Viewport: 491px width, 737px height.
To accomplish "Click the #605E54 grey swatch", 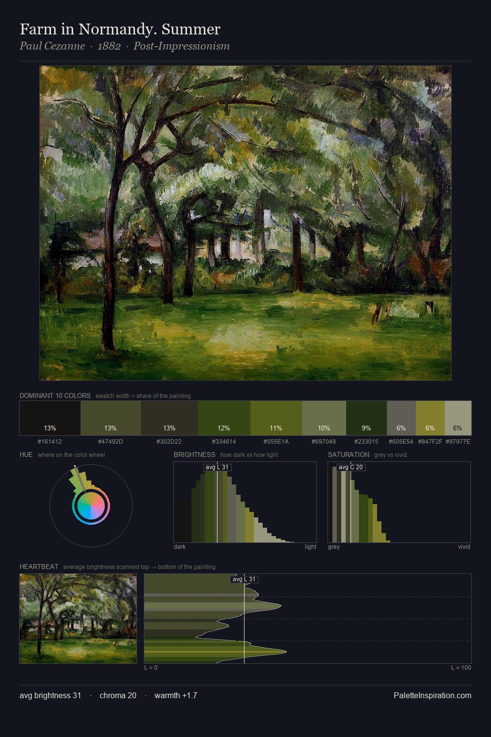I will (401, 418).
